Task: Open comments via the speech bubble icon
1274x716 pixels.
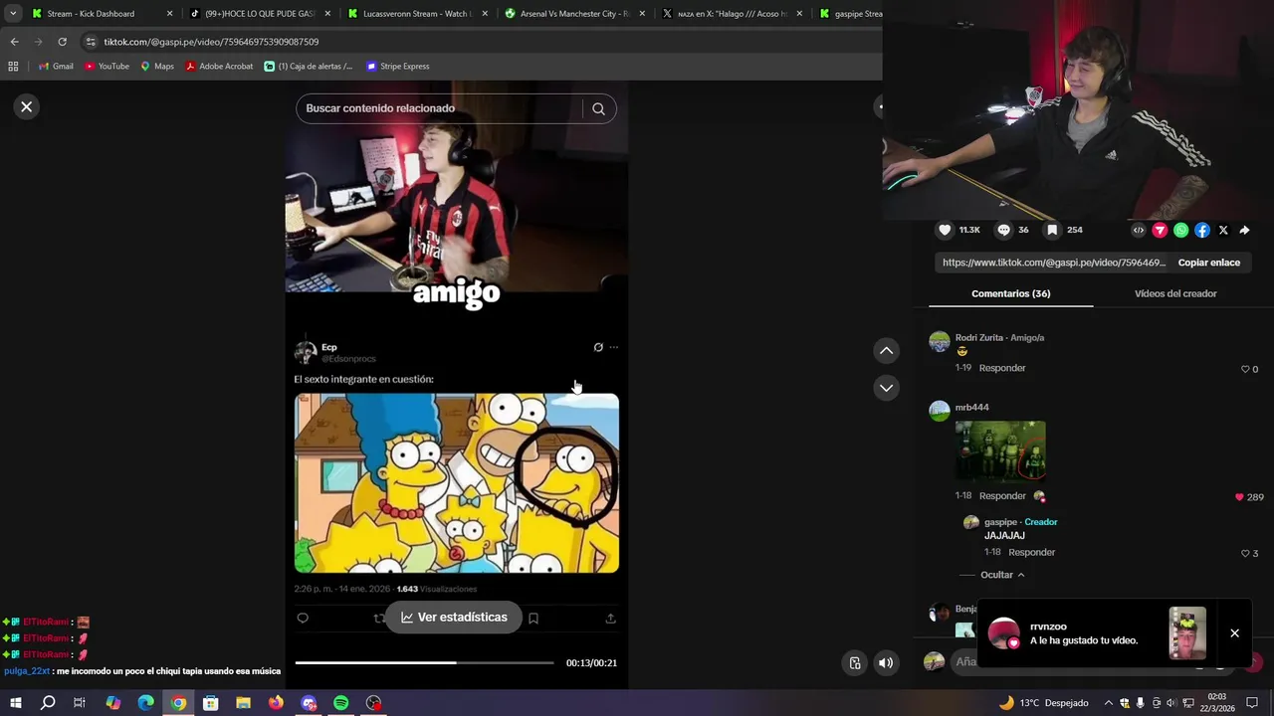Action: pos(1003,230)
